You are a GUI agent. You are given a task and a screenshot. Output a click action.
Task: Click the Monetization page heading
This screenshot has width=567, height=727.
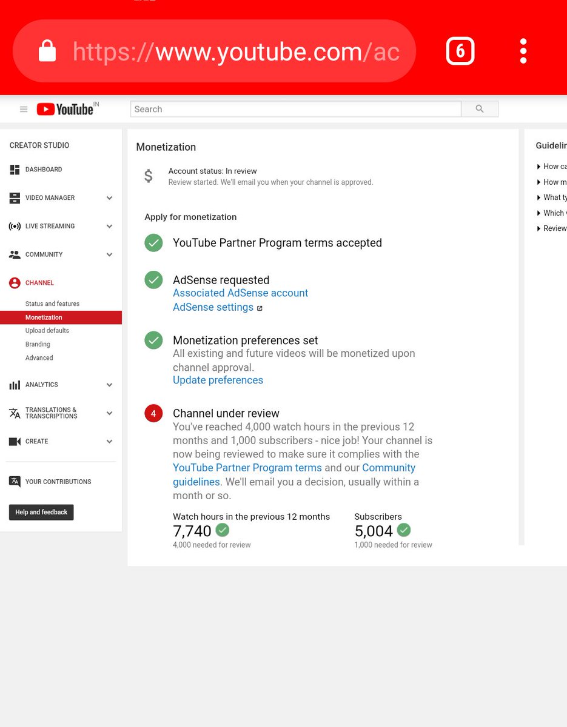coord(166,147)
